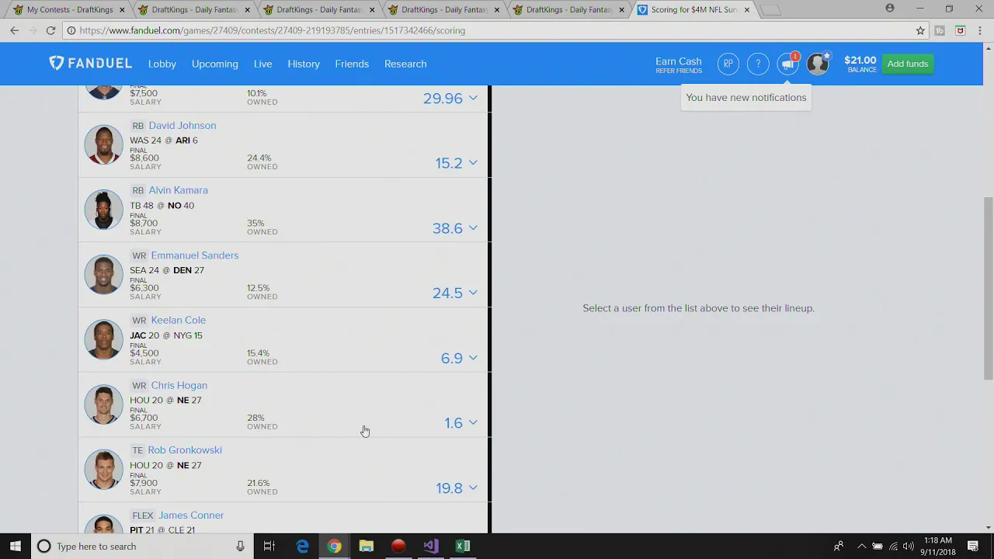This screenshot has width=994, height=559.
Task: Open Microsoft Edge from taskbar
Action: pos(302,547)
